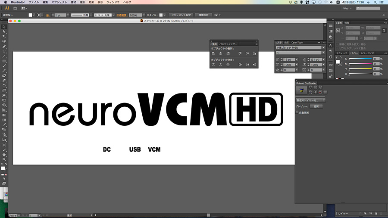
Task: Click 環境設定 button
Action: [203, 15]
